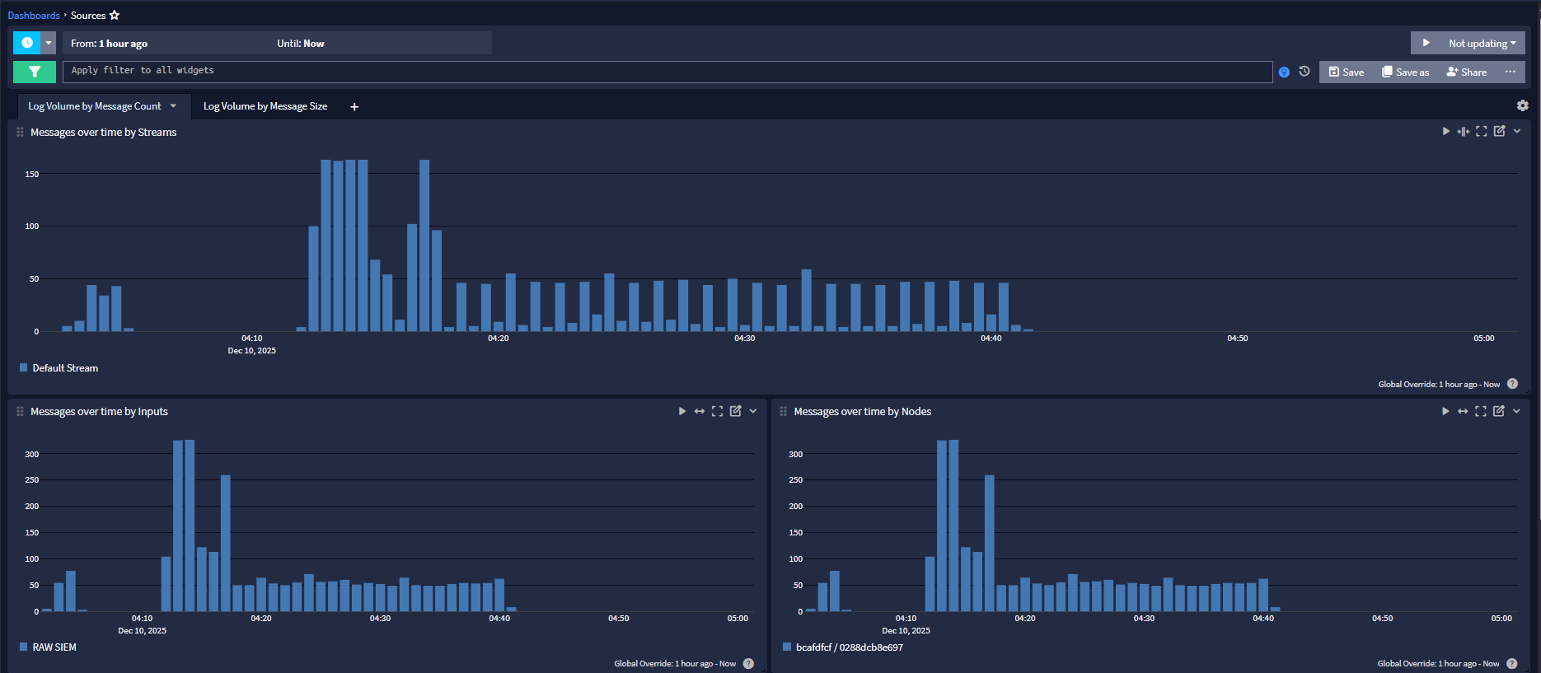Click the bcafdfcf node legend color swatch
1541x673 pixels.
click(x=787, y=647)
